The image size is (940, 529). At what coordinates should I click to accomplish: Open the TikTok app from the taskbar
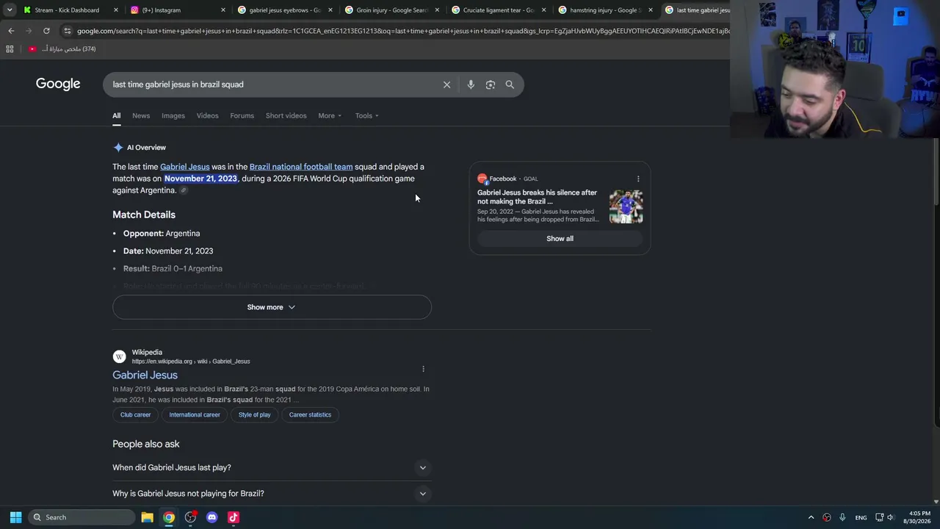(x=234, y=517)
